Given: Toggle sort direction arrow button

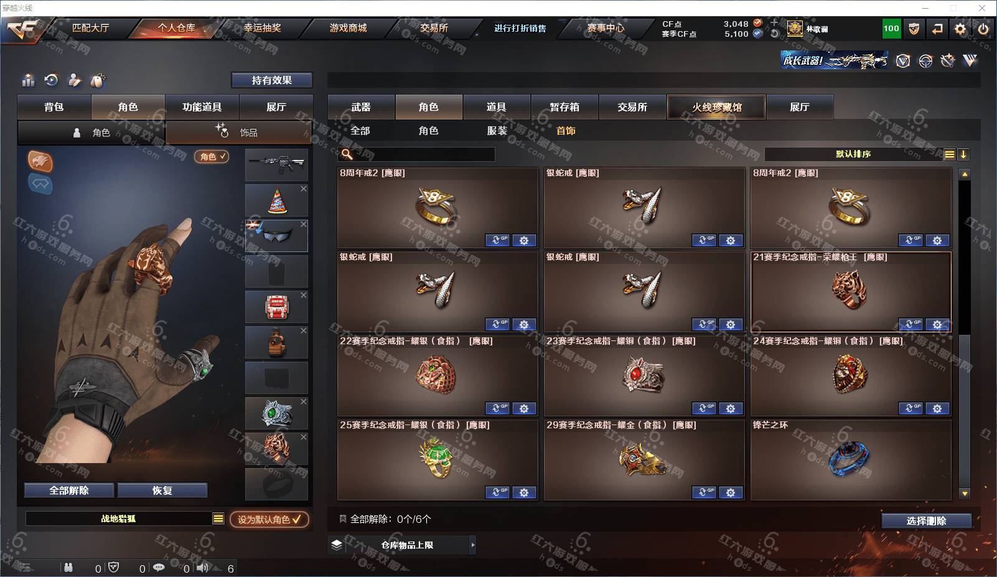Looking at the screenshot, I should coord(963,154).
